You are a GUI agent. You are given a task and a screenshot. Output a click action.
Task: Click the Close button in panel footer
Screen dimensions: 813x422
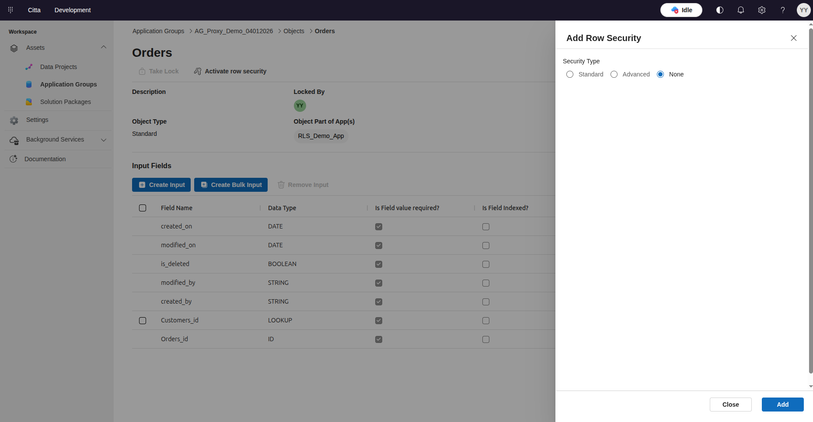pos(730,405)
